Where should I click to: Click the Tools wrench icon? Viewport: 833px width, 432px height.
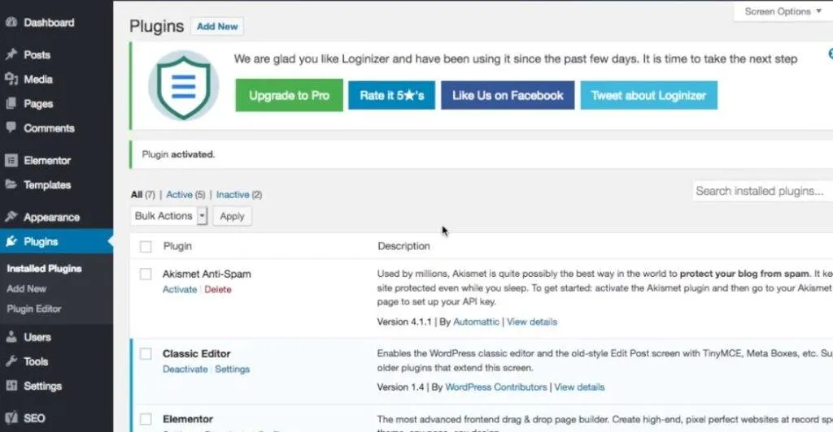click(x=11, y=361)
